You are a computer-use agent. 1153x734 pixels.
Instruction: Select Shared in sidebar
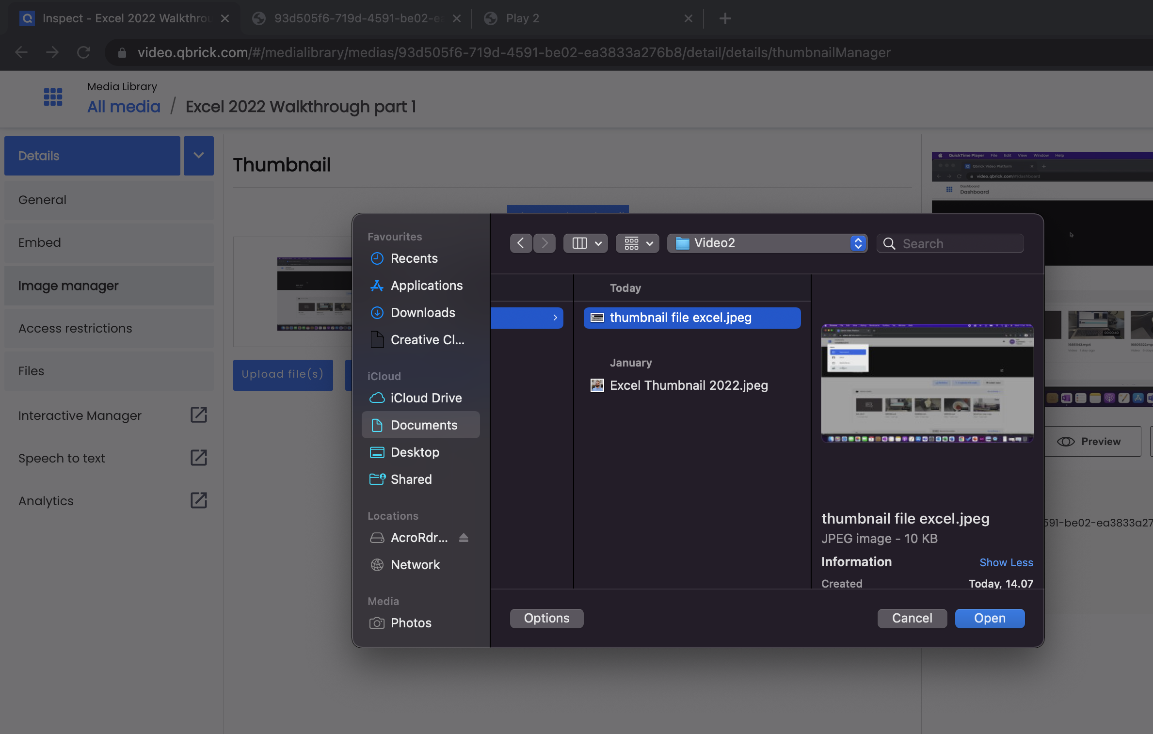pos(420,479)
